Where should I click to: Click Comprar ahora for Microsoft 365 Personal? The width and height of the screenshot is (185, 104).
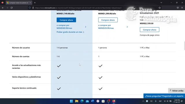pyautogui.click(x=108, y=20)
